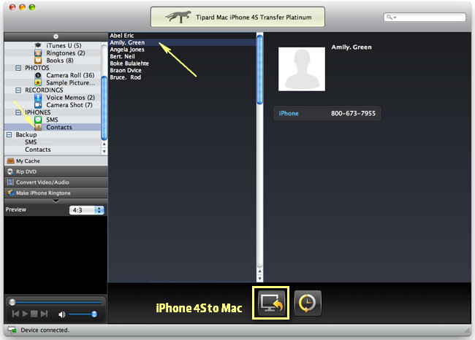Click the volume speaker icon

[62, 314]
